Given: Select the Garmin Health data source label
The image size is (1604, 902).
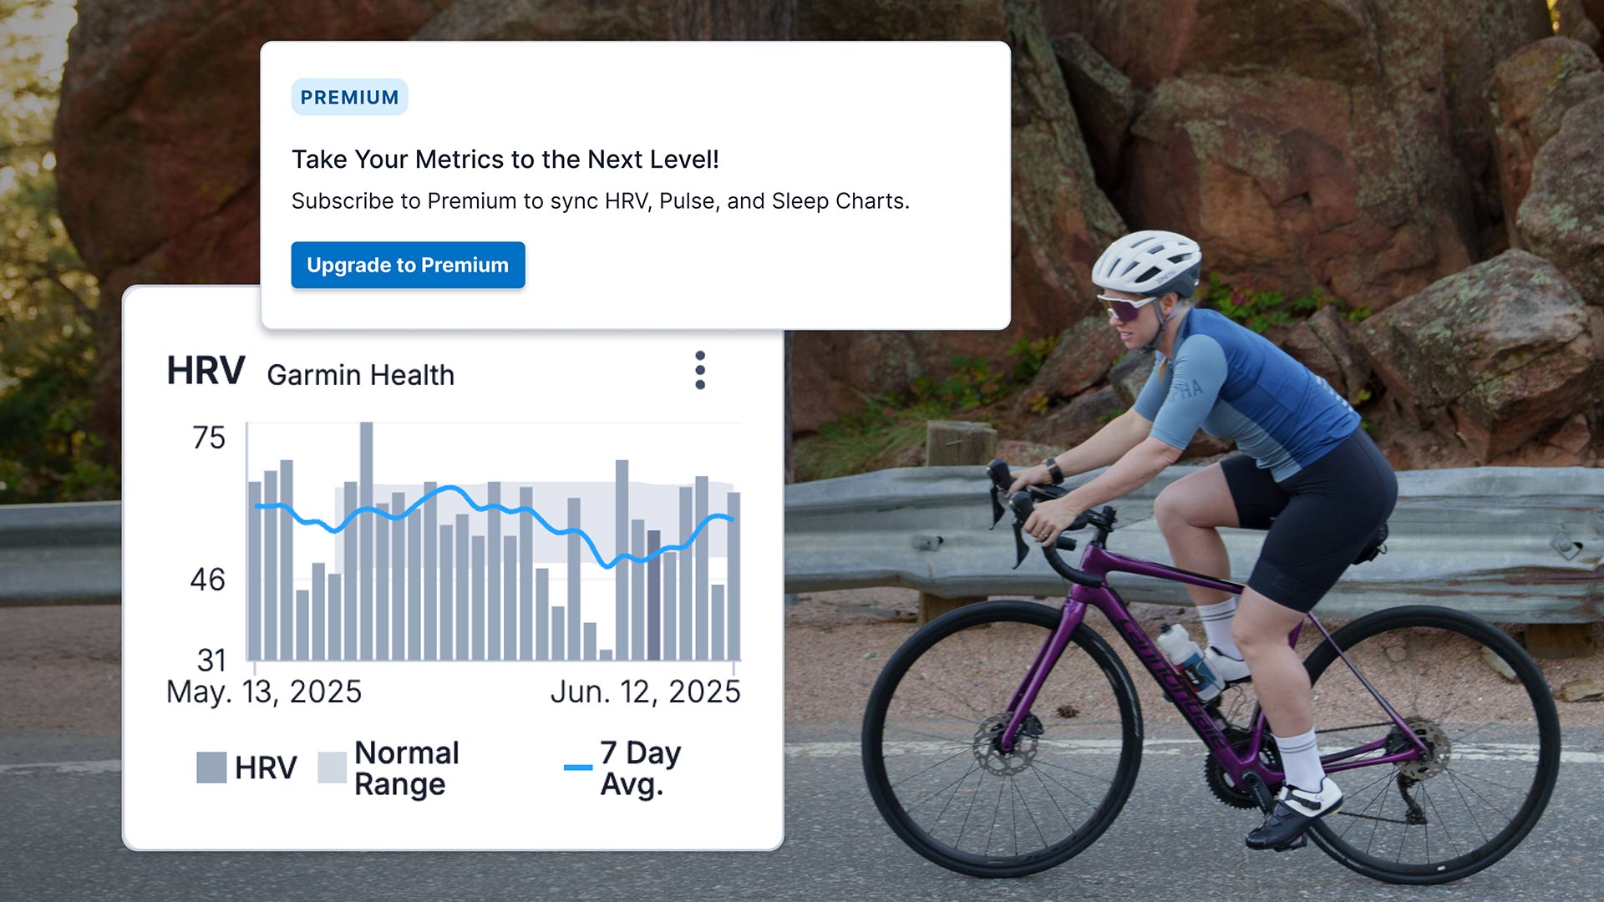Looking at the screenshot, I should pyautogui.click(x=359, y=376).
